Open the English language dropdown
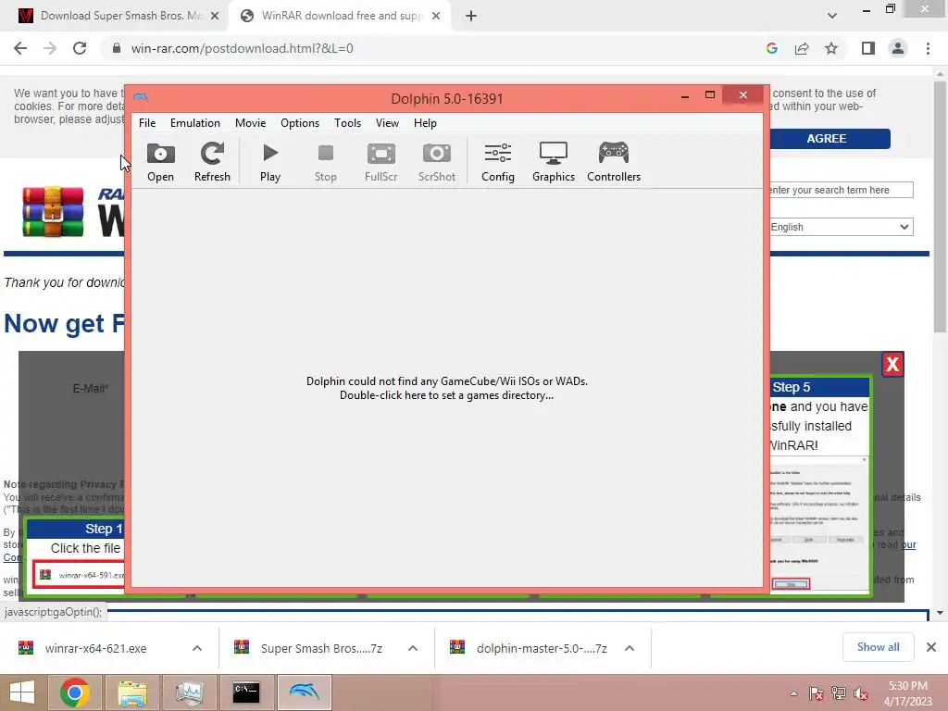Viewport: 948px width, 711px height. pyautogui.click(x=841, y=227)
